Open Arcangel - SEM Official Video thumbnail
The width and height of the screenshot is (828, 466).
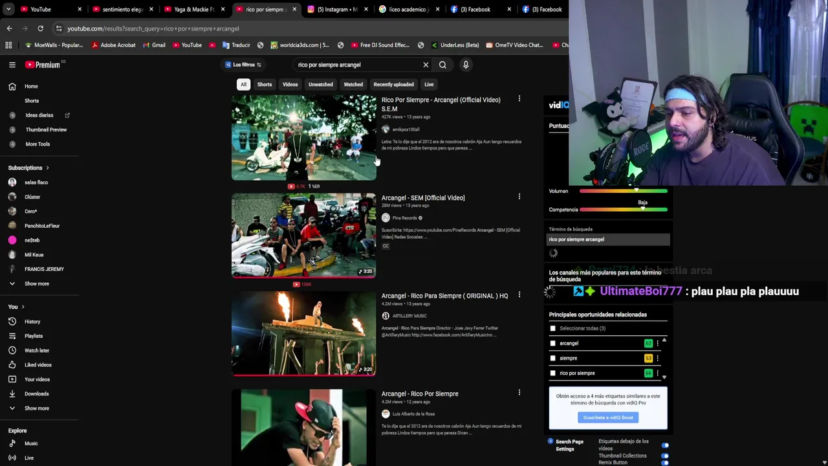[303, 236]
